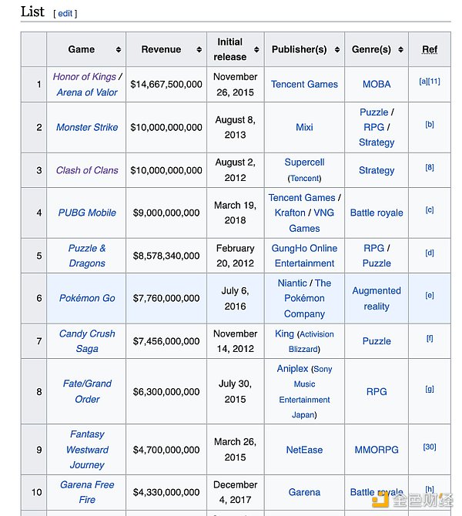Open the Monster Strike game link
Image resolution: width=462 pixels, height=516 pixels.
click(87, 127)
